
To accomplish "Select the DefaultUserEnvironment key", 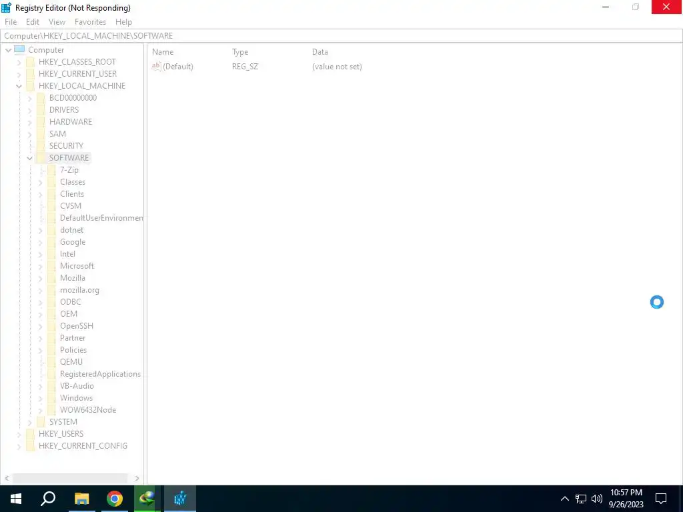I will point(101,218).
